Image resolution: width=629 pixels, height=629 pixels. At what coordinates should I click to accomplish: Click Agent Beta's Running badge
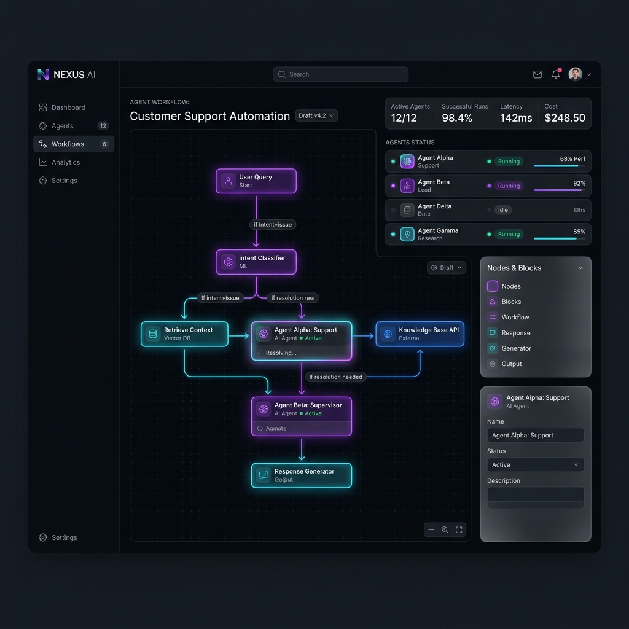pyautogui.click(x=509, y=186)
